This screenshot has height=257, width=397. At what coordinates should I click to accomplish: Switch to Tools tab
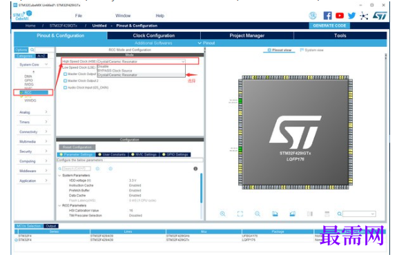click(x=340, y=36)
